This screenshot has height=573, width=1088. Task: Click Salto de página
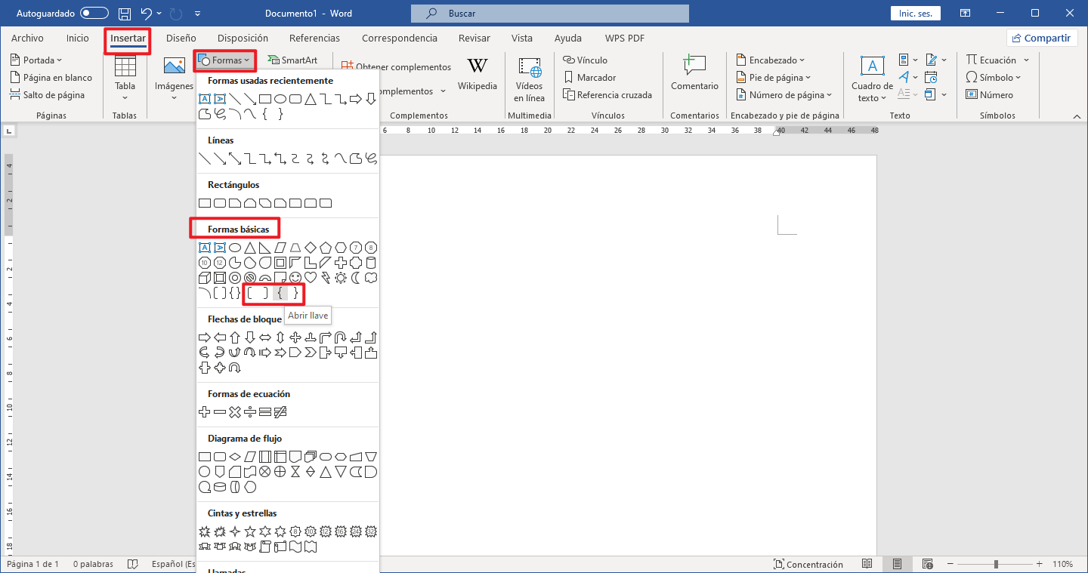[48, 95]
